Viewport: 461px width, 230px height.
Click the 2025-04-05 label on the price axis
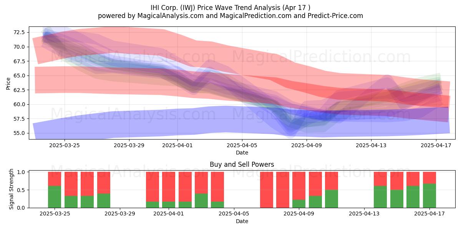coord(242,145)
